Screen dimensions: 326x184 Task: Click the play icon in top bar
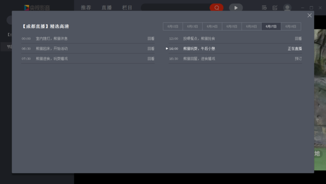pyautogui.click(x=236, y=8)
